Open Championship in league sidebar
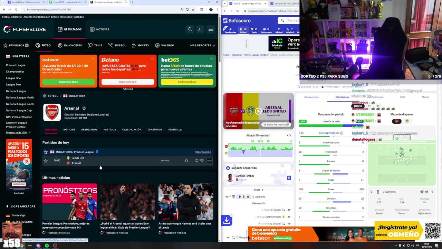Viewport: 442px width, 249px height. (x=15, y=72)
